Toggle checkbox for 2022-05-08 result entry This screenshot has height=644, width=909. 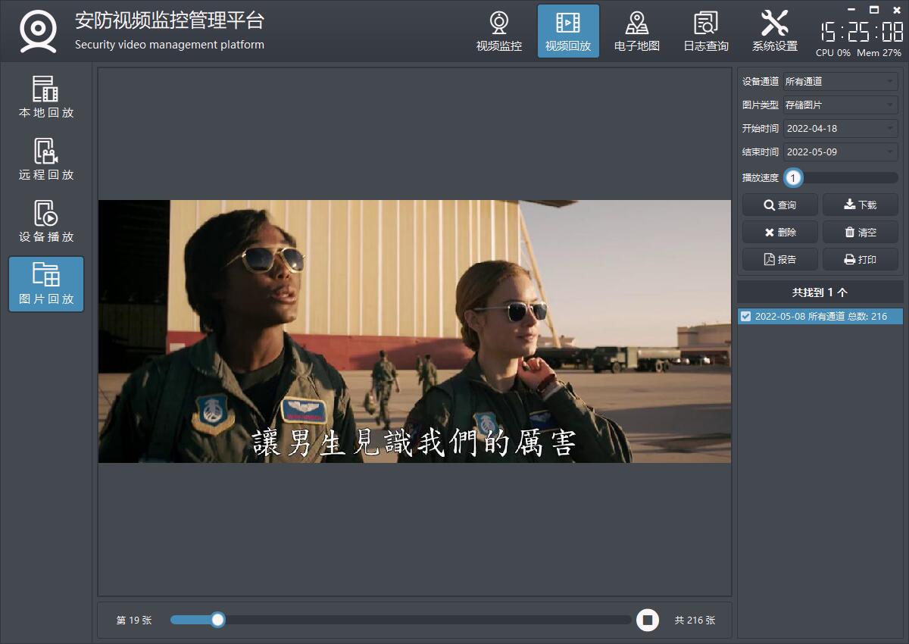(x=746, y=316)
